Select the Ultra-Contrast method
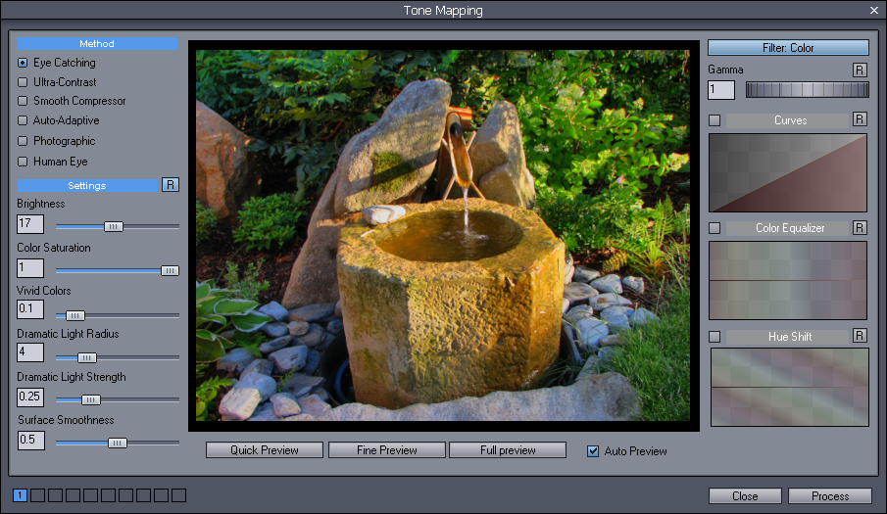The width and height of the screenshot is (887, 514). (x=23, y=82)
